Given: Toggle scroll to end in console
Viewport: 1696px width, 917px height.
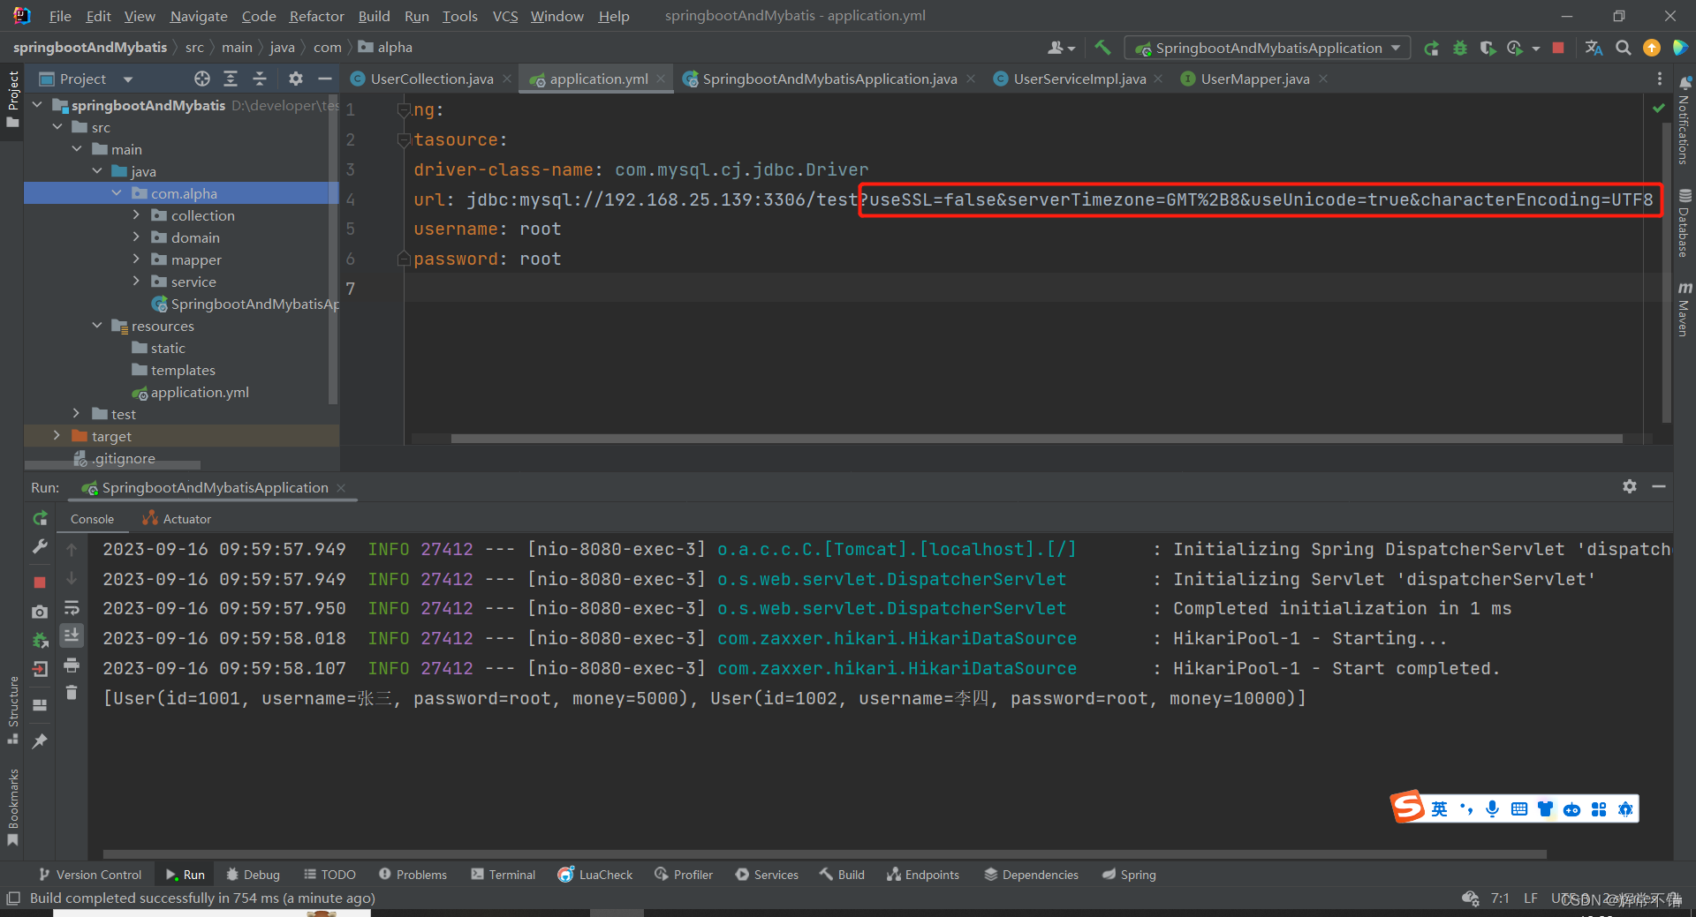Looking at the screenshot, I should [72, 634].
